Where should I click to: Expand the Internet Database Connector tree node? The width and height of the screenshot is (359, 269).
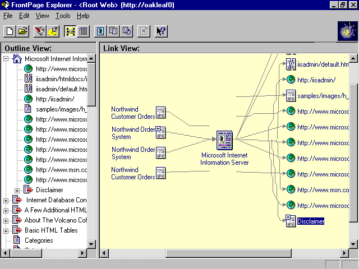point(6,200)
